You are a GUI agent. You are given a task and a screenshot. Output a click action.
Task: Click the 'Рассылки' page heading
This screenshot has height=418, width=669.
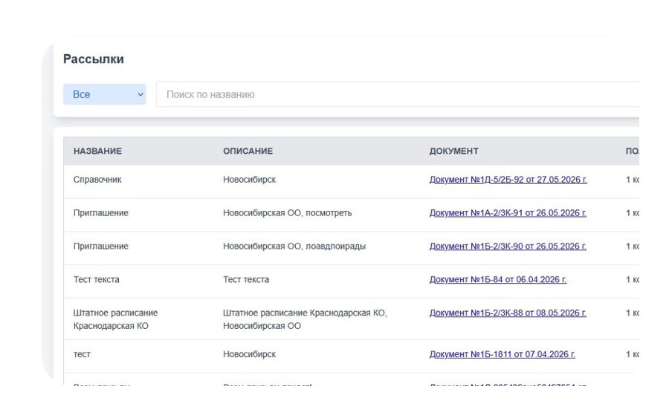point(94,59)
